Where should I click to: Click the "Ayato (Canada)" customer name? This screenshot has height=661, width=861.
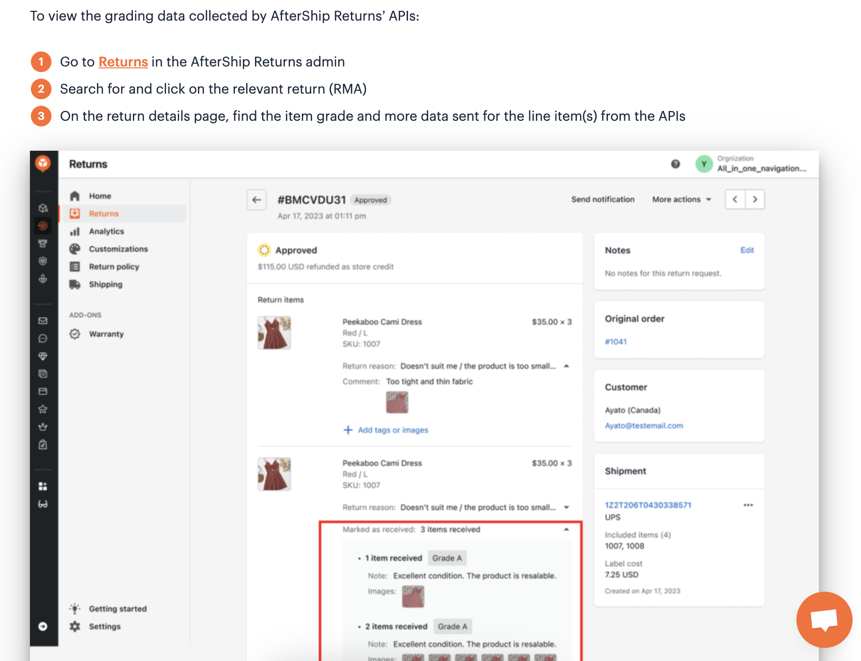(x=633, y=410)
